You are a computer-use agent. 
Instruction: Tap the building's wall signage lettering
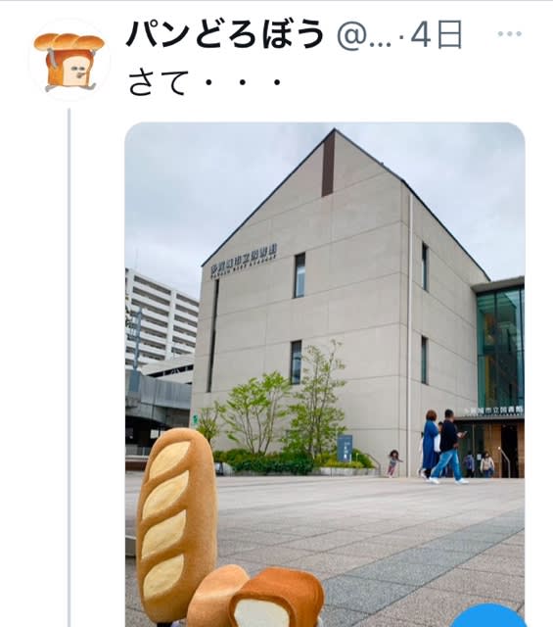pyautogui.click(x=244, y=261)
